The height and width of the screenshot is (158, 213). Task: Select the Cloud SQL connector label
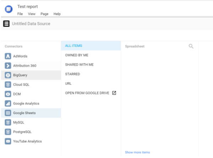click(x=21, y=85)
